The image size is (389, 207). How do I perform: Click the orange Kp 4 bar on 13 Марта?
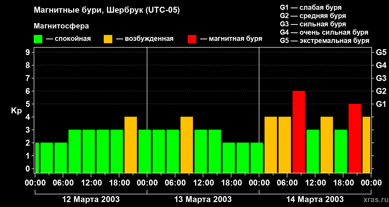[187, 145]
